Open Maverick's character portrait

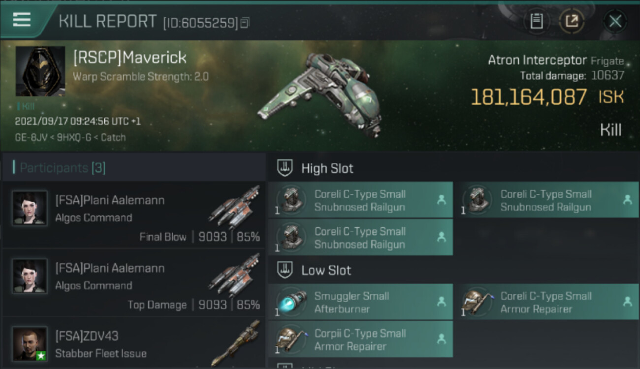point(40,71)
